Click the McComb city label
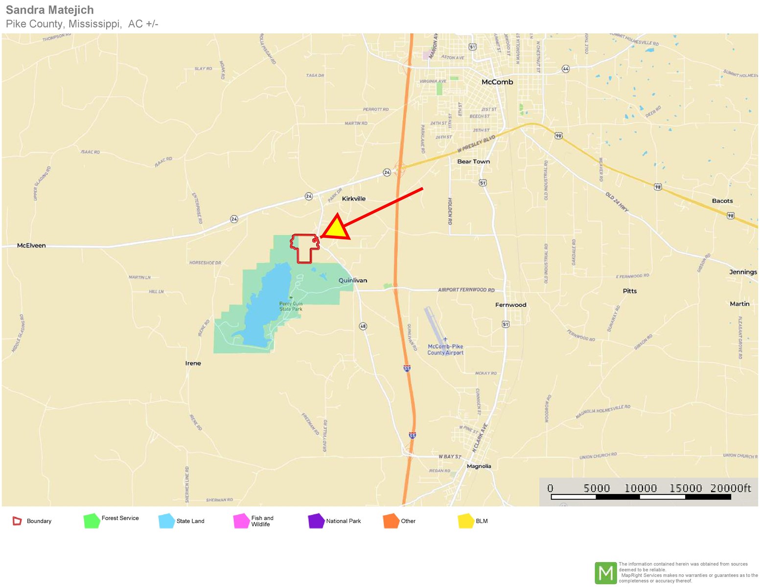The width and height of the screenshot is (760, 587). (497, 82)
